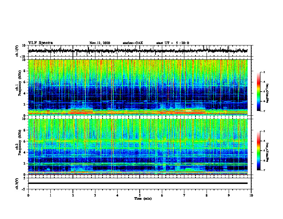Image resolution: width=283 pixels, height=219 pixels.
Task: Click time axis tick label "6"
Action: pyautogui.click(x=162, y=195)
